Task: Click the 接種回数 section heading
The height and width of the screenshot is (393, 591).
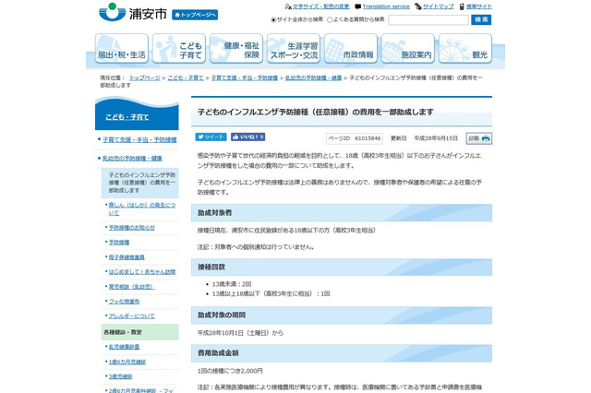Action: [342, 267]
